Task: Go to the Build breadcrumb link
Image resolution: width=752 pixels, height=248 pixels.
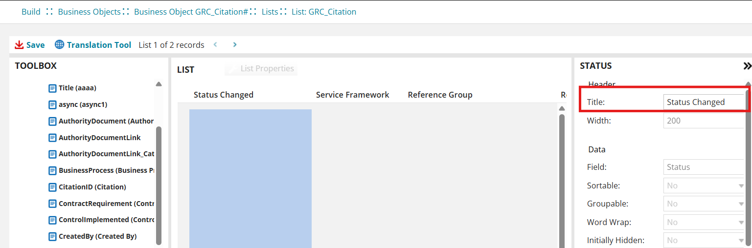Action: tap(31, 12)
